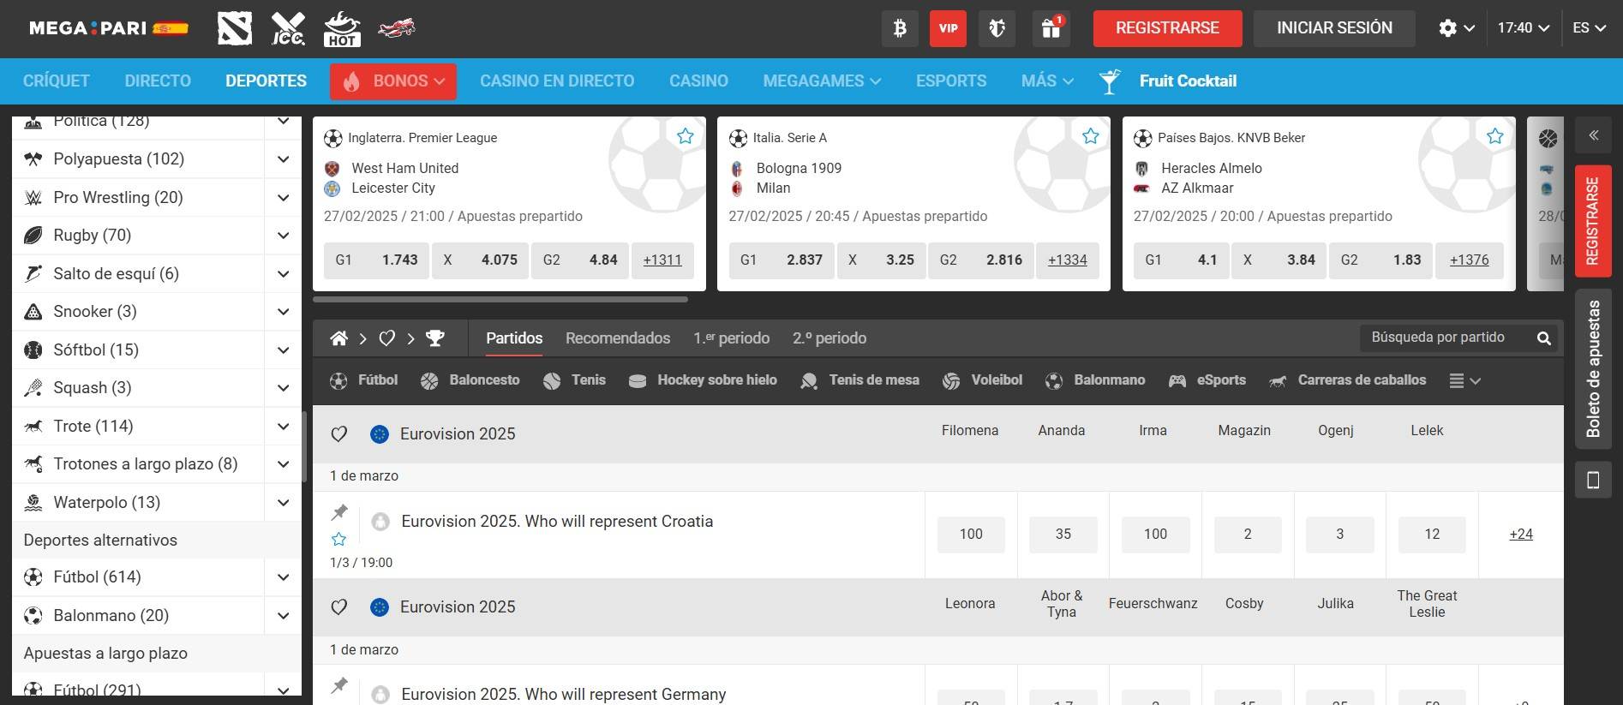Viewport: 1623px width, 705px height.
Task: Open the MEGAGAMES menu
Action: tap(822, 81)
